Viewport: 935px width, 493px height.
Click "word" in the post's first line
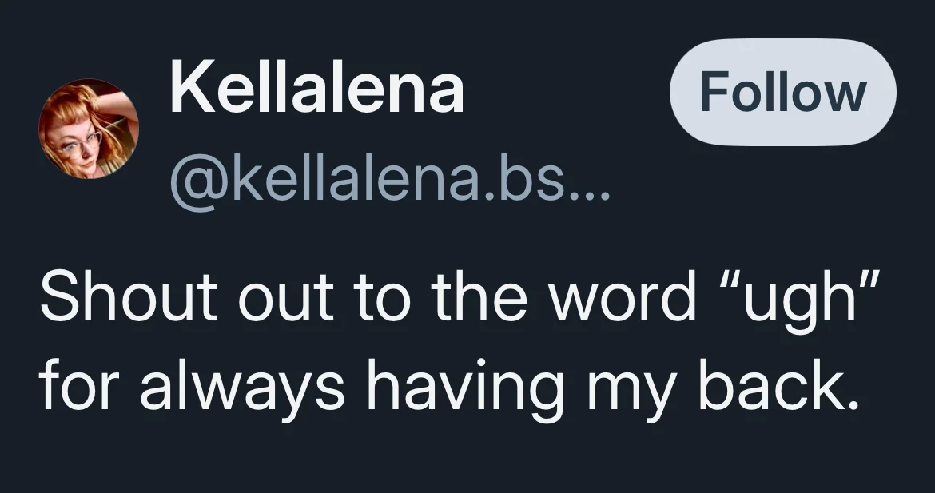point(623,295)
